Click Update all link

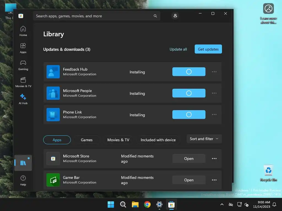point(178,49)
